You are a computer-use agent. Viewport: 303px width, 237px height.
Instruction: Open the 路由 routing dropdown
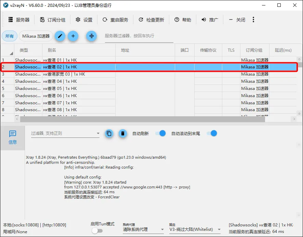[x=195, y=229]
